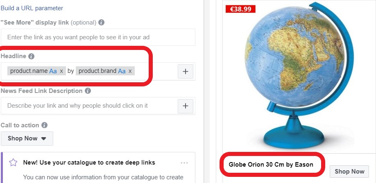Add a field to News Feed Link Description

point(185,106)
